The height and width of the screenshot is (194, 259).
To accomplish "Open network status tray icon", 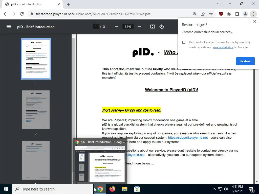I will tap(220, 189).
